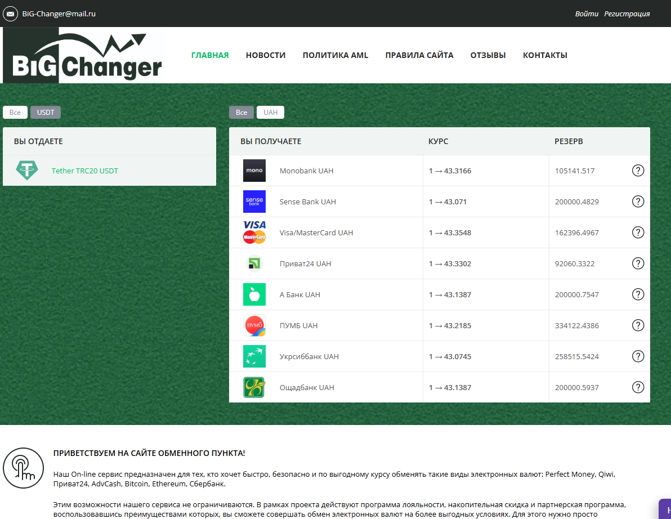This screenshot has width=671, height=519.
Task: Open help icon for Ощадбанк UAH row
Action: click(x=638, y=387)
